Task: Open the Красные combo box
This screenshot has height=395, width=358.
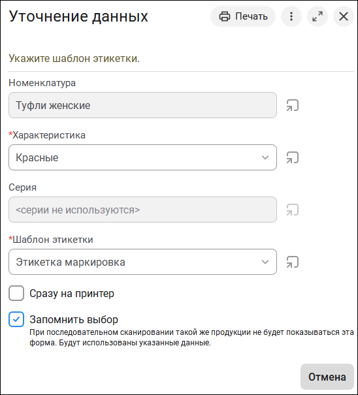Action: pos(142,157)
